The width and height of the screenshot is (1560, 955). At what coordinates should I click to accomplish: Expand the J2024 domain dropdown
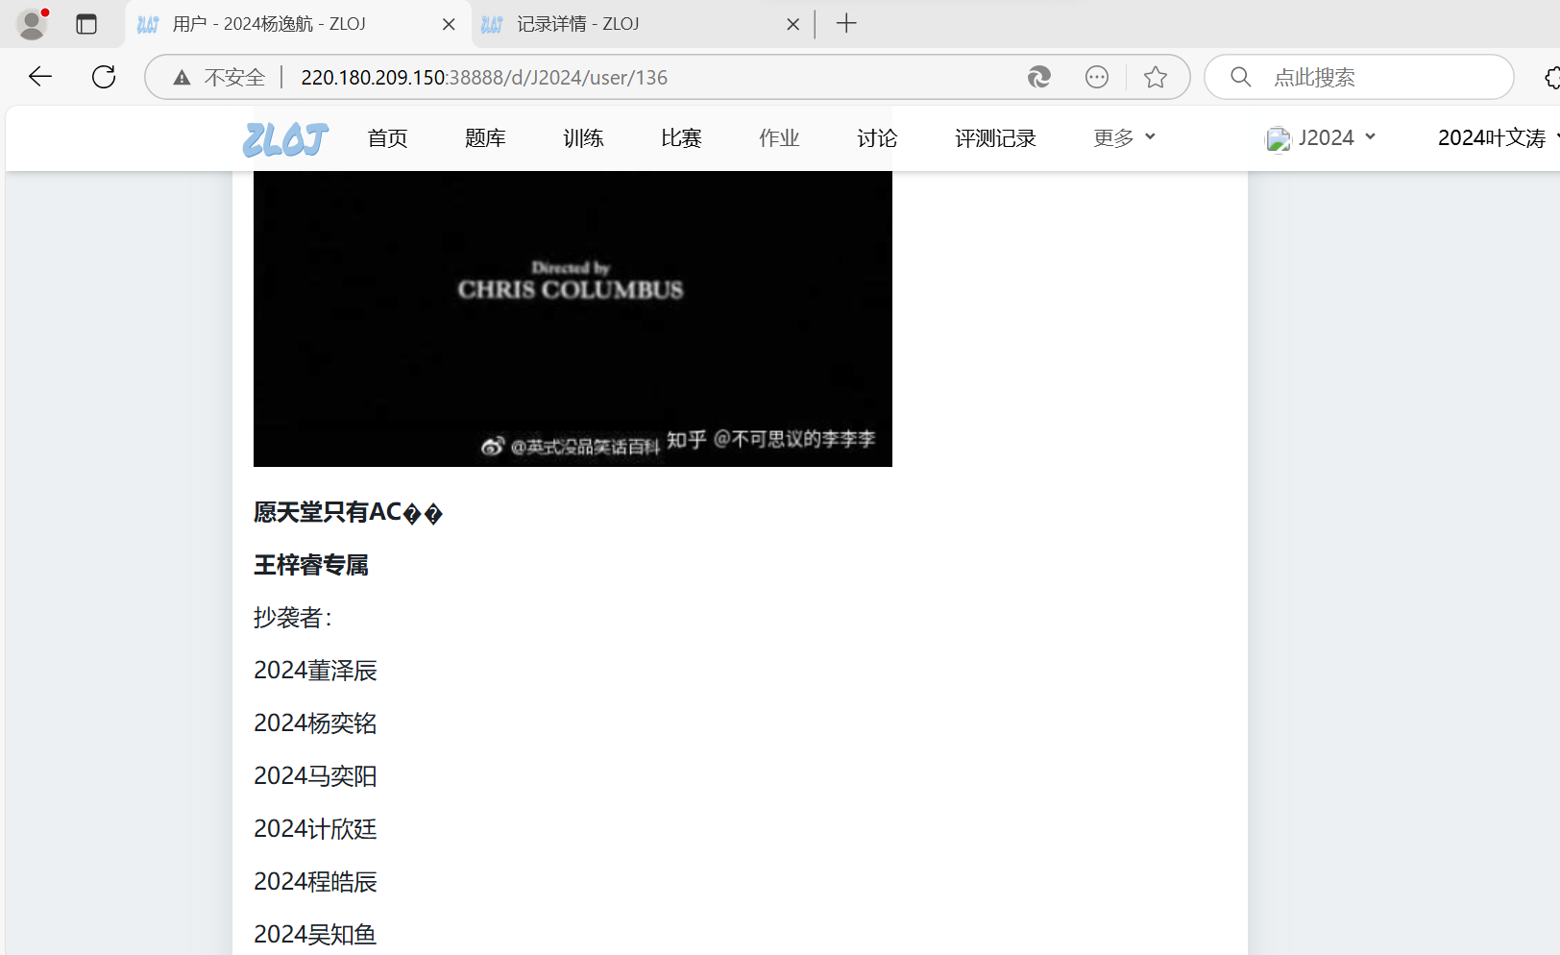[1322, 138]
